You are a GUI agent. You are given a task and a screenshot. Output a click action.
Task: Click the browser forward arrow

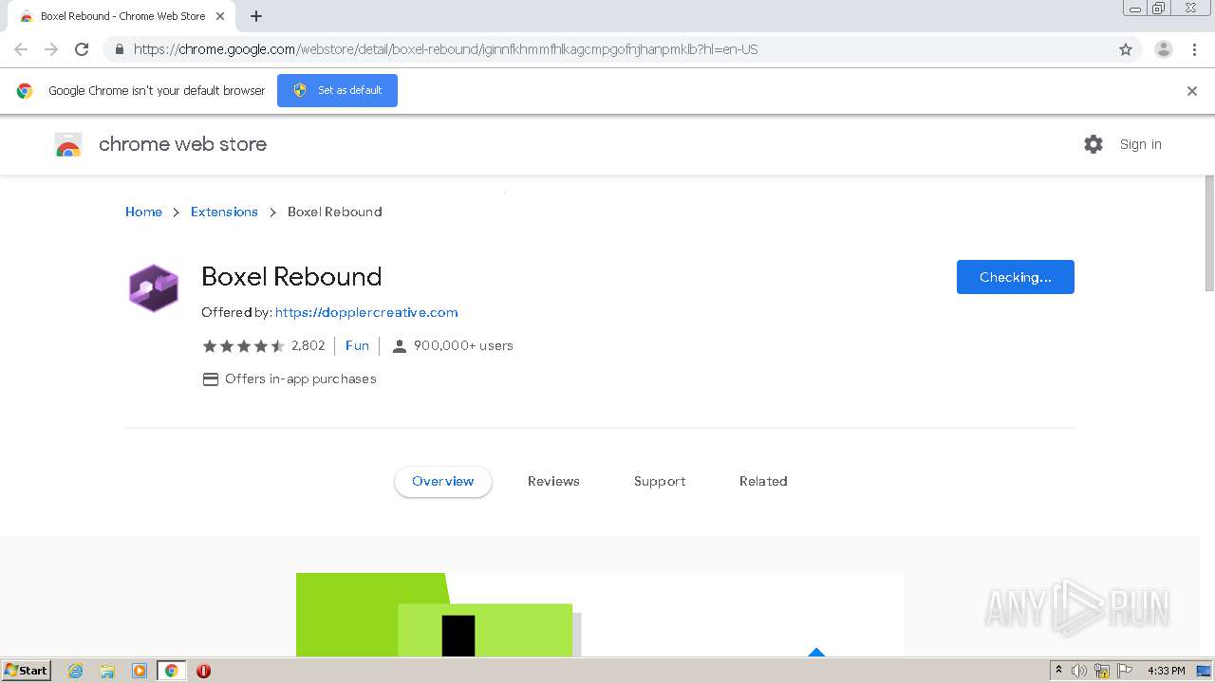point(51,49)
